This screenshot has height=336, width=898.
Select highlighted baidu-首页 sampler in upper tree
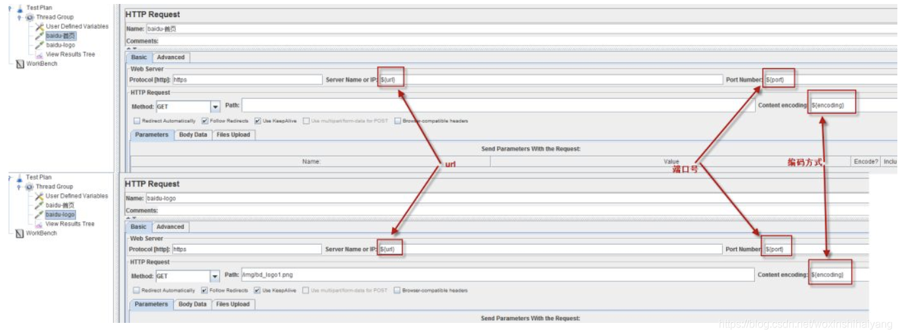tap(60, 35)
